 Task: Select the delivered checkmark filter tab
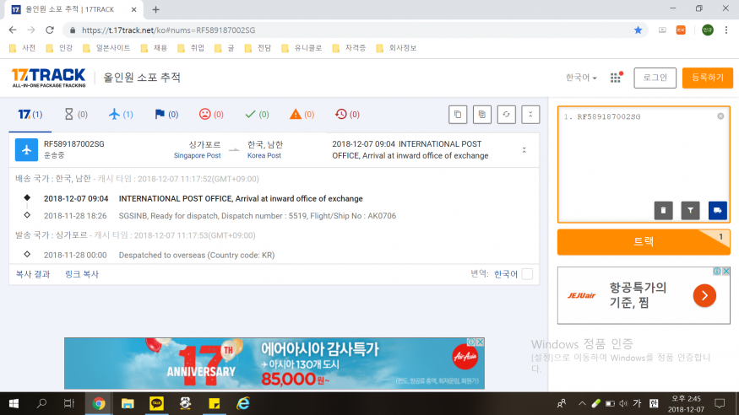pyautogui.click(x=257, y=114)
